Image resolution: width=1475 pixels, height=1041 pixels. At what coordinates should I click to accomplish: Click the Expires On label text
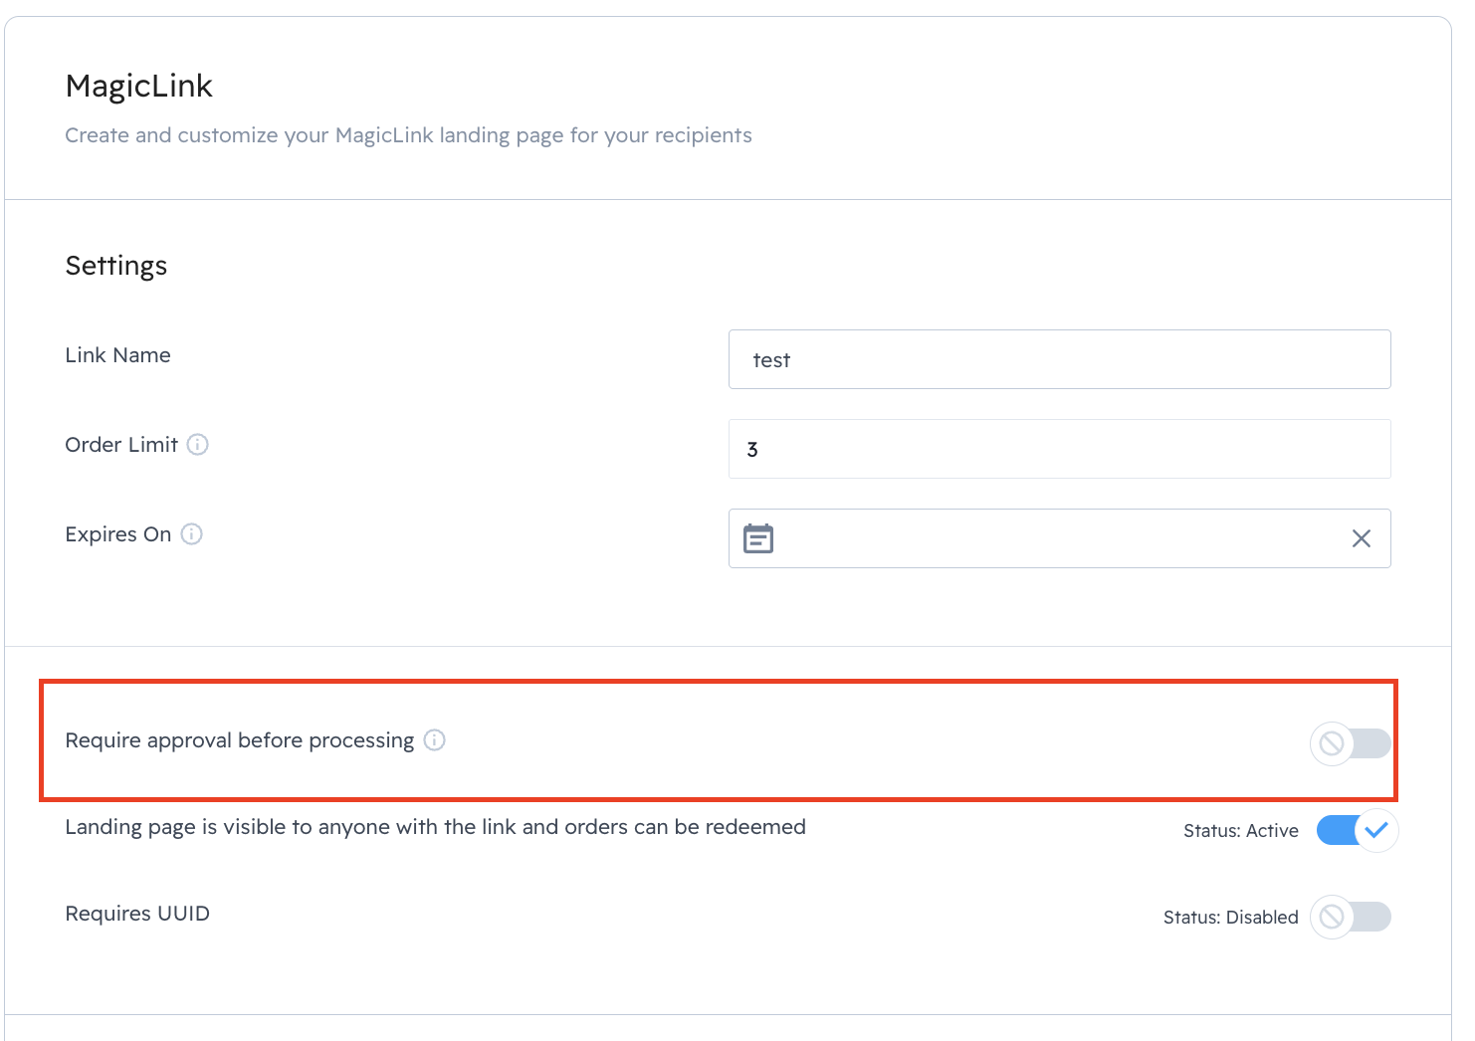[x=117, y=534]
